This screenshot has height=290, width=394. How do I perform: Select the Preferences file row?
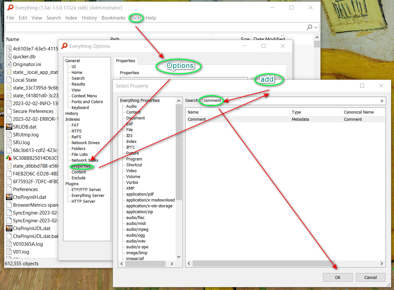pyautogui.click(x=25, y=189)
